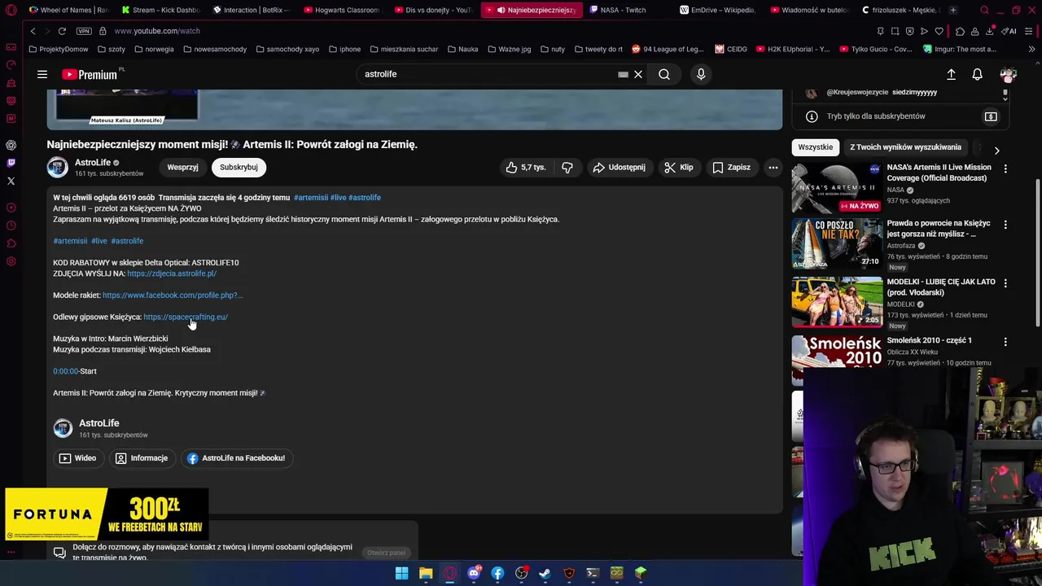Open X in the Opera sidebar
The image size is (1042, 586).
tap(11, 181)
